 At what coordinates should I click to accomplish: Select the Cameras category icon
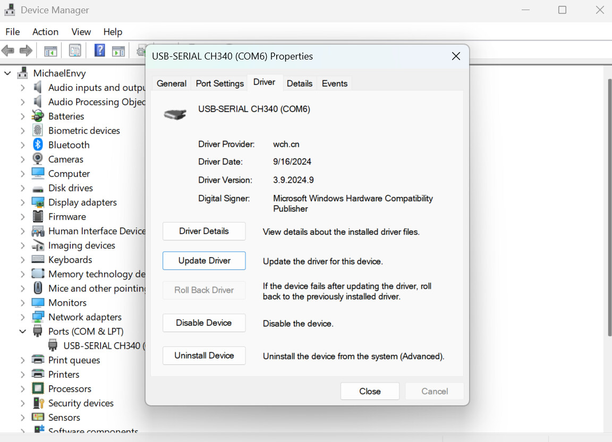click(x=38, y=159)
